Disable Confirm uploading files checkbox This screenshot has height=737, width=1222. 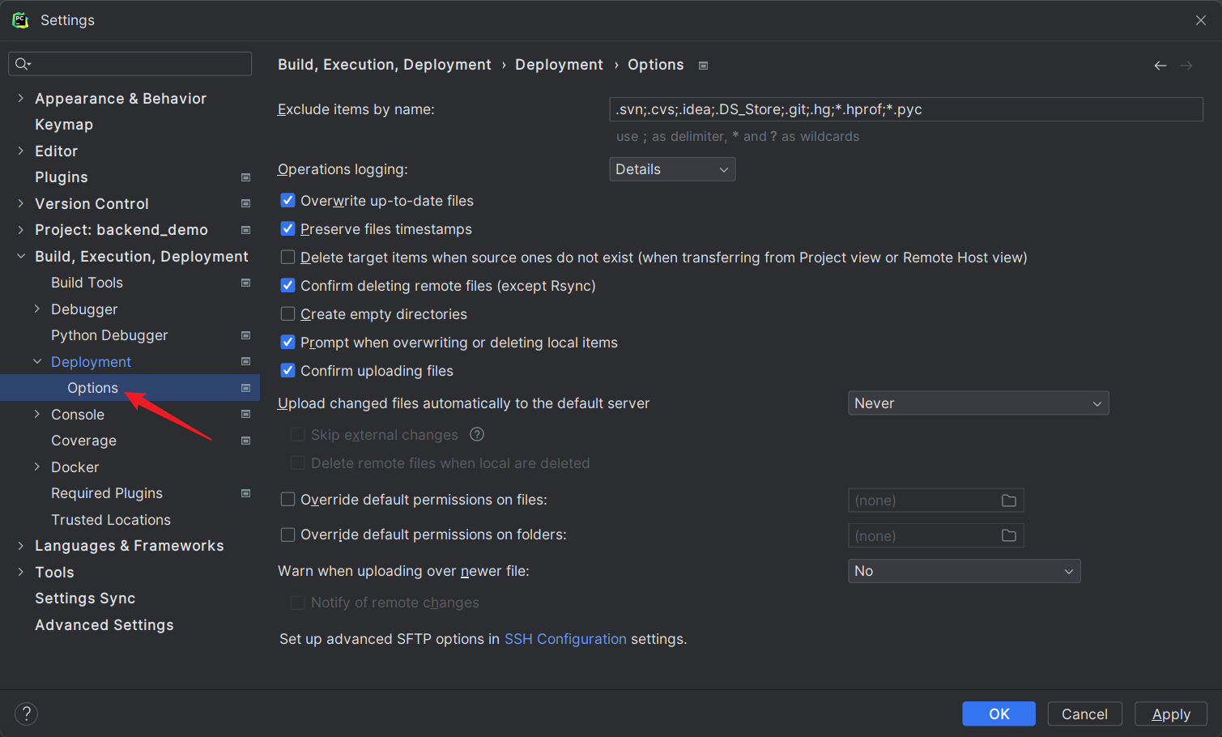coord(287,371)
